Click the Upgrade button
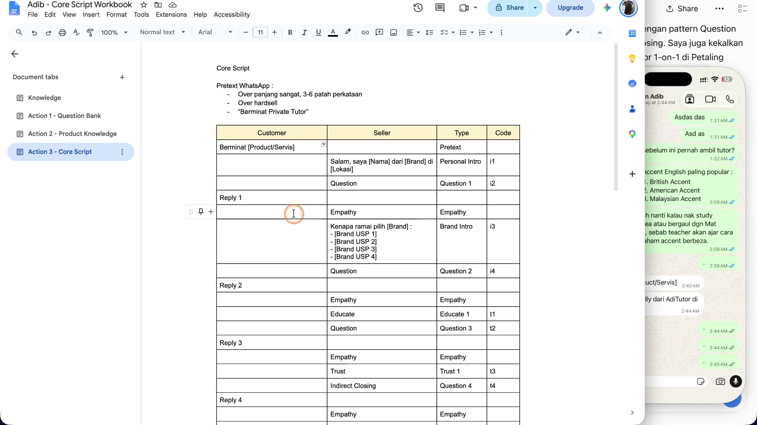Image resolution: width=757 pixels, height=425 pixels. (x=570, y=8)
